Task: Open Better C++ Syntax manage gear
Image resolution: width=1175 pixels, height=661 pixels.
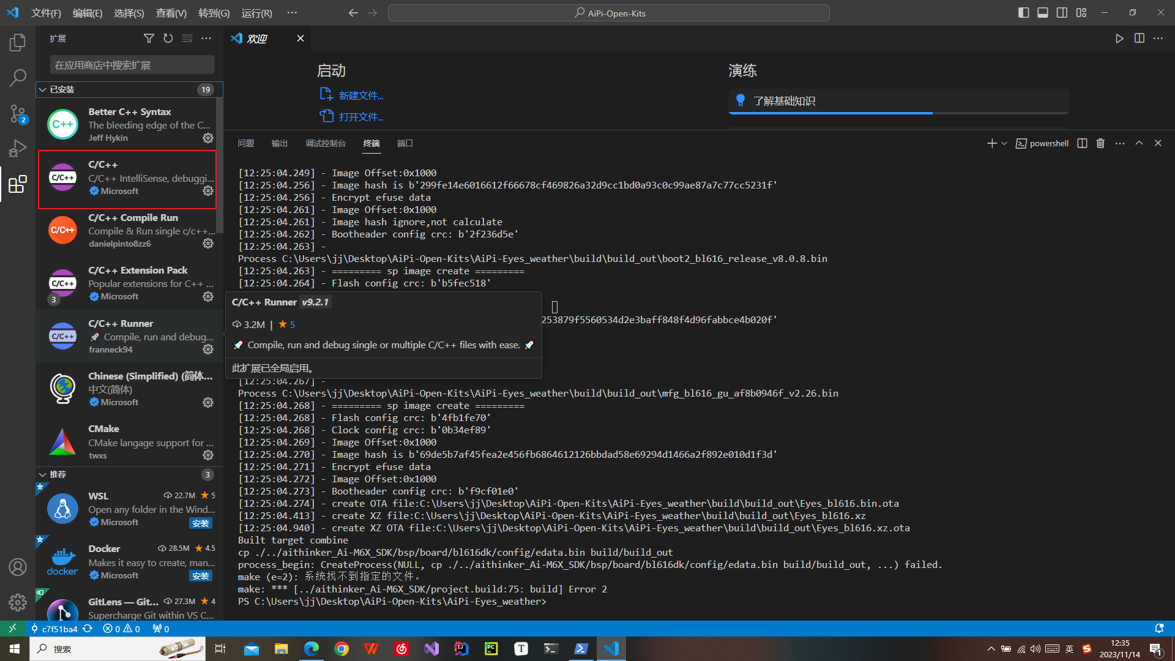Action: [208, 138]
